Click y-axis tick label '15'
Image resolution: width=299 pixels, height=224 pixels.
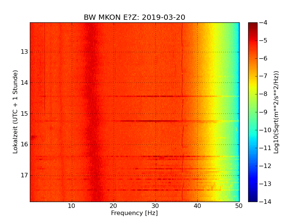click(x=24, y=113)
